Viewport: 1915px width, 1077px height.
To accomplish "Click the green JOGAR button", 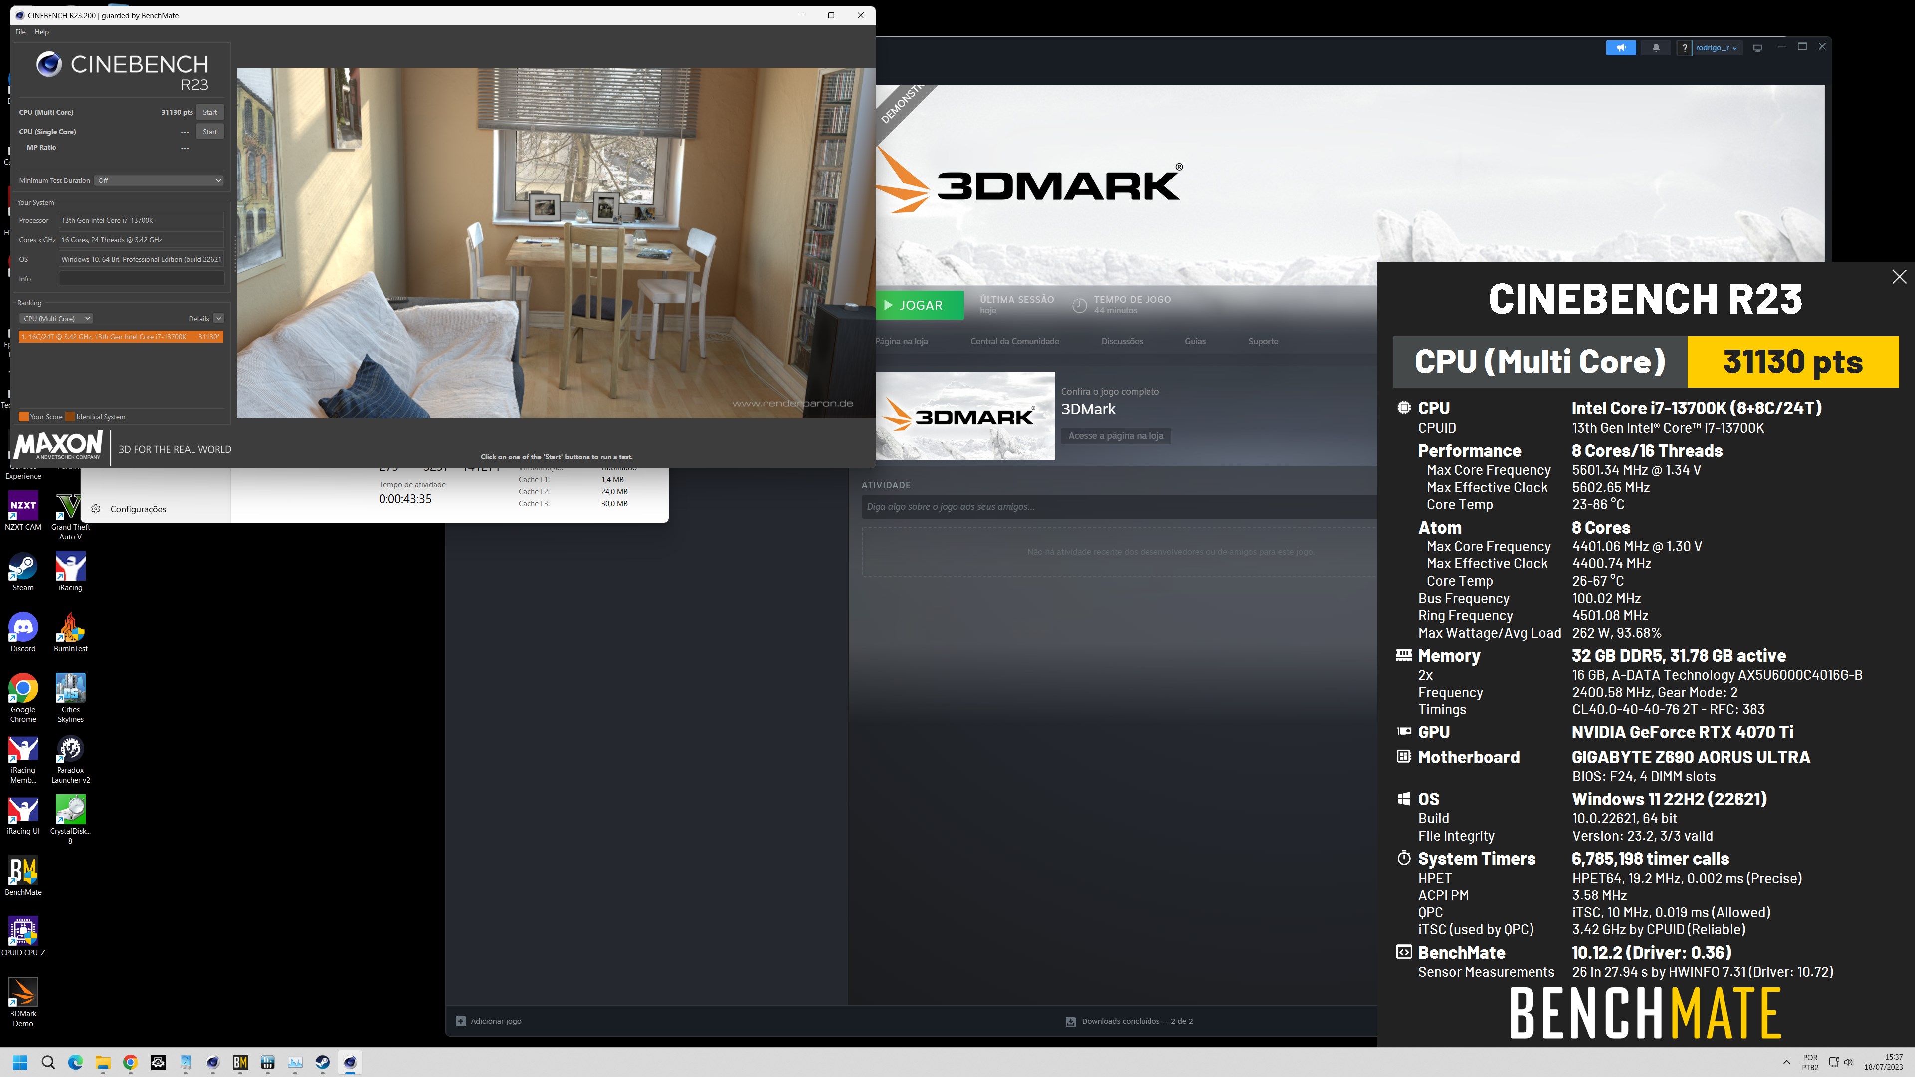I will click(x=920, y=305).
